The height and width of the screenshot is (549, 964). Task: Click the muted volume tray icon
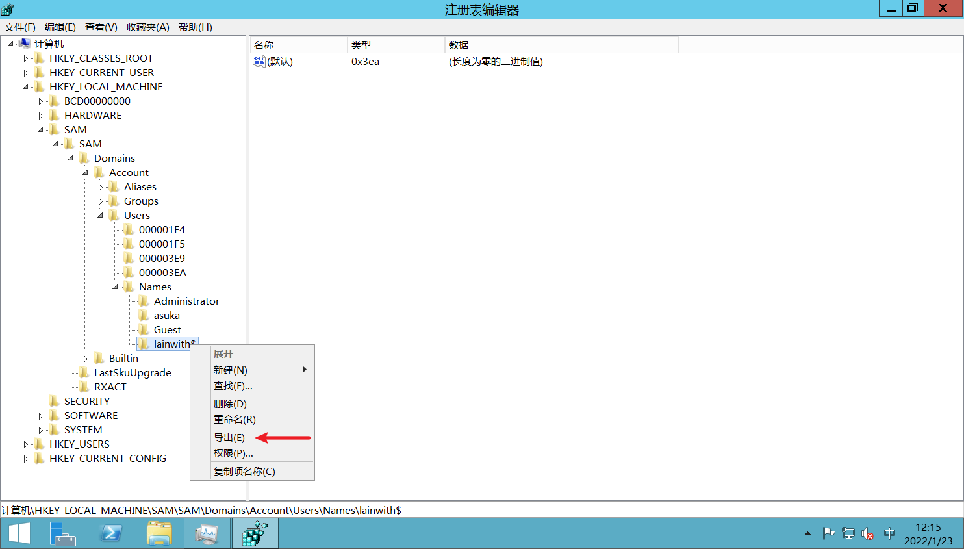pos(868,533)
